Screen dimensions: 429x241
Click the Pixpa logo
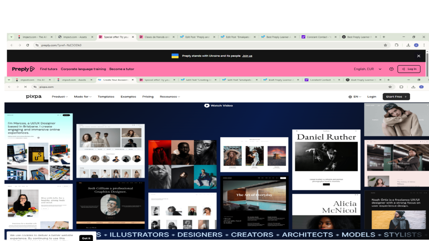point(34,97)
